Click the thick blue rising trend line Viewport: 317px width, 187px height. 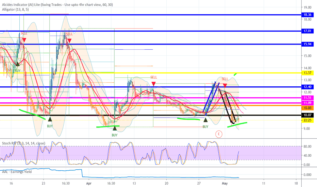210,99
